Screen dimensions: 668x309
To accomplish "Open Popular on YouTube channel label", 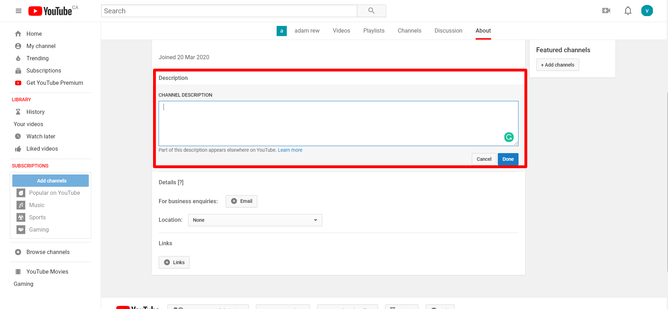I will (54, 193).
